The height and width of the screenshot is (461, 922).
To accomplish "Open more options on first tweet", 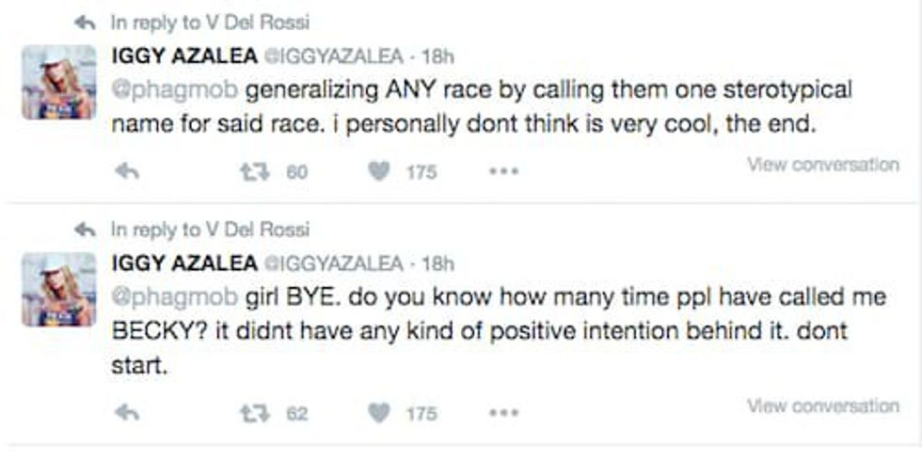I will tap(503, 172).
